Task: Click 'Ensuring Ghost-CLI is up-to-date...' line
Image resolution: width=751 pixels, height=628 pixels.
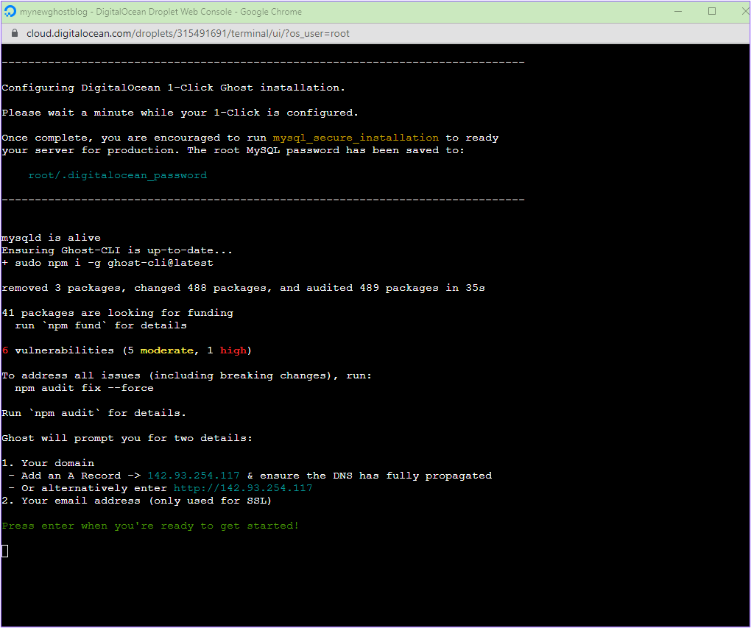Action: pyautogui.click(x=117, y=250)
